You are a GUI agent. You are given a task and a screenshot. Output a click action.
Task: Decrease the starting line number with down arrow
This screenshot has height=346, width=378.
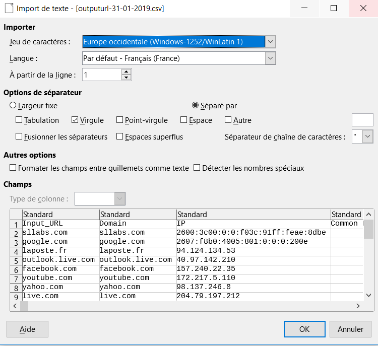pyautogui.click(x=126, y=78)
